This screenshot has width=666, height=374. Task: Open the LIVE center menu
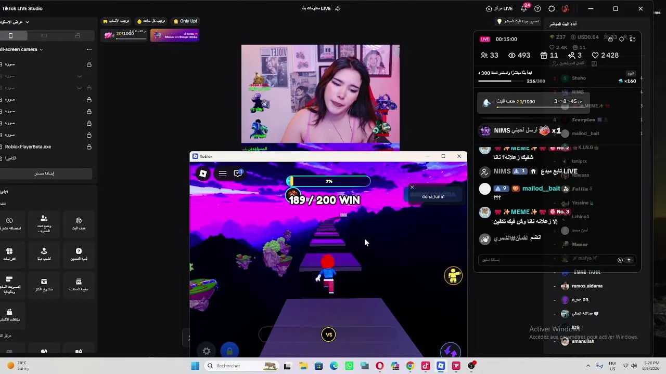tap(499, 8)
